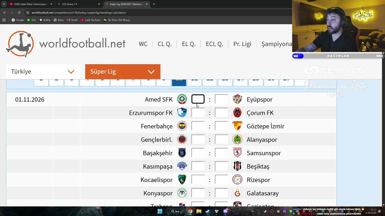Click the Eyüpspor club crest
This screenshot has width=385, height=216.
[237, 99]
